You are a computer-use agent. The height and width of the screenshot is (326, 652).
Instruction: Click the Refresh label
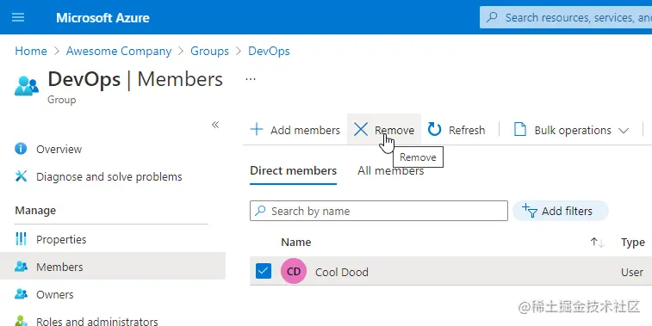(467, 130)
